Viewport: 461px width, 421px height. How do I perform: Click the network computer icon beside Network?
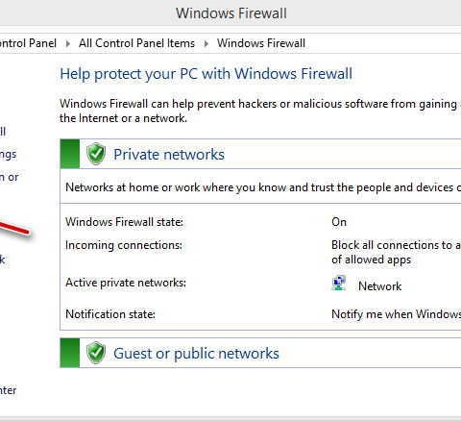click(x=339, y=284)
